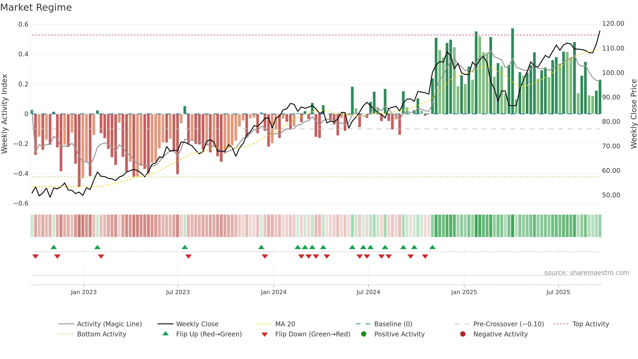The width and height of the screenshot is (638, 359).
Task: Click the 110.00 price axis label
Action: coord(613,48)
